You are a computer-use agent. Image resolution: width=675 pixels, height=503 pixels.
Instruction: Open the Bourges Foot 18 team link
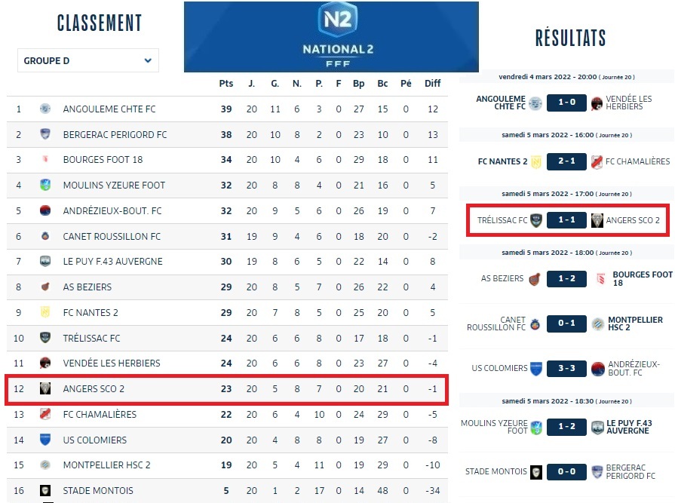point(103,160)
